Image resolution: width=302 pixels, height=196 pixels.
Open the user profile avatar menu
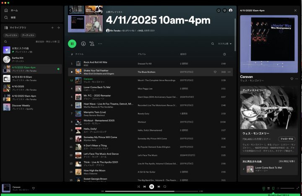231,10
